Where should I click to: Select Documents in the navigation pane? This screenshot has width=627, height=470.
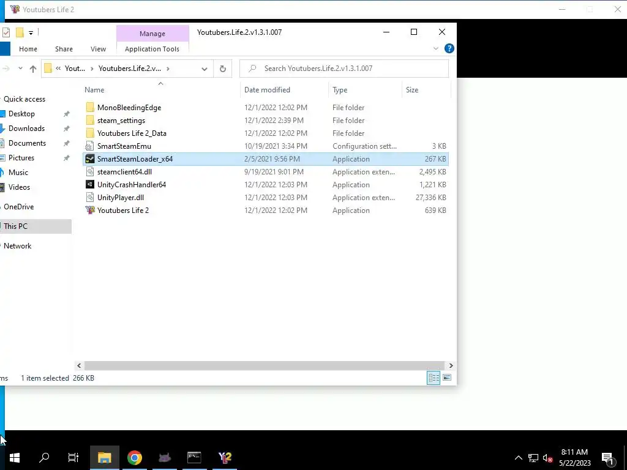click(x=27, y=143)
